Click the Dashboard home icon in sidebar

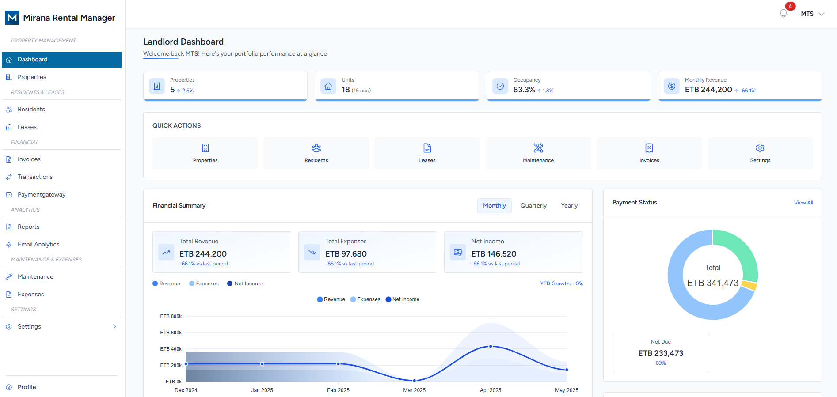pyautogui.click(x=9, y=60)
